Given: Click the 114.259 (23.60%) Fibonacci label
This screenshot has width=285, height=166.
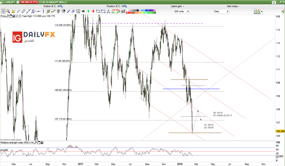Looking at the screenshot, I should click(63, 25).
